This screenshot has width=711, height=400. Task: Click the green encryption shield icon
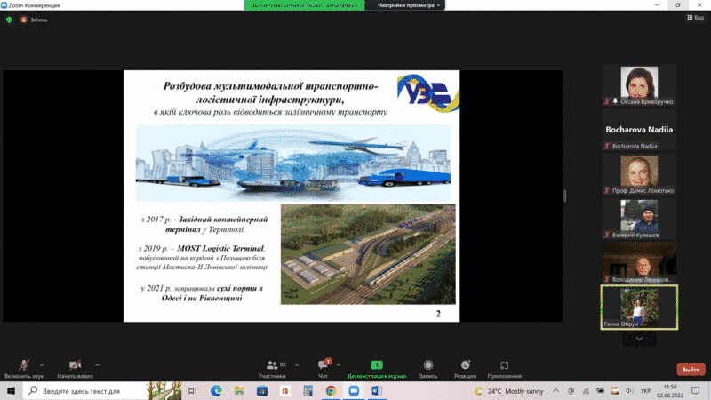(x=9, y=20)
